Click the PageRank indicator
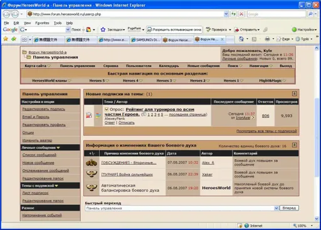 pos(134,29)
